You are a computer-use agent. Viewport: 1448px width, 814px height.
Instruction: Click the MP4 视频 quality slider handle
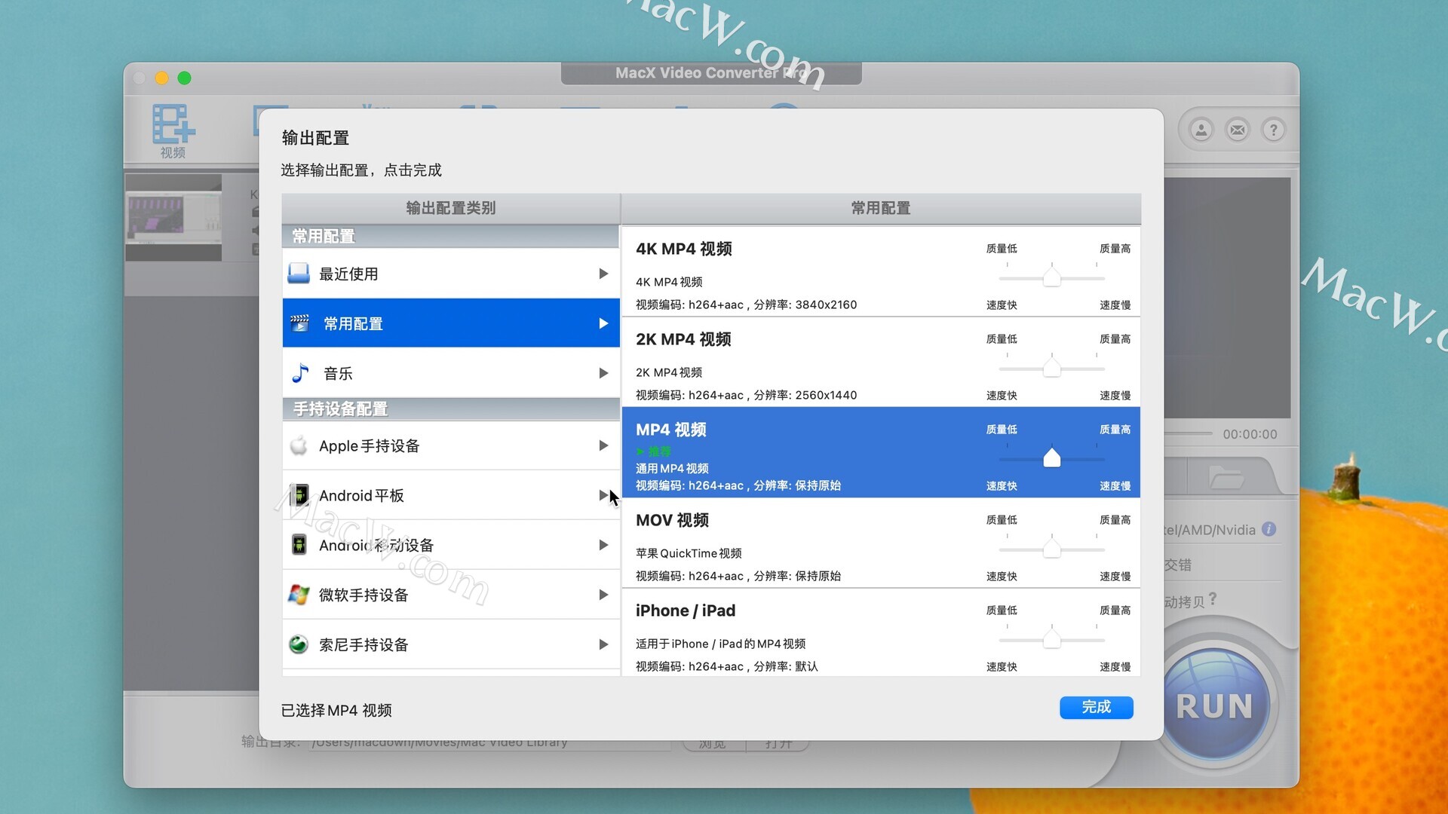pyautogui.click(x=1051, y=457)
